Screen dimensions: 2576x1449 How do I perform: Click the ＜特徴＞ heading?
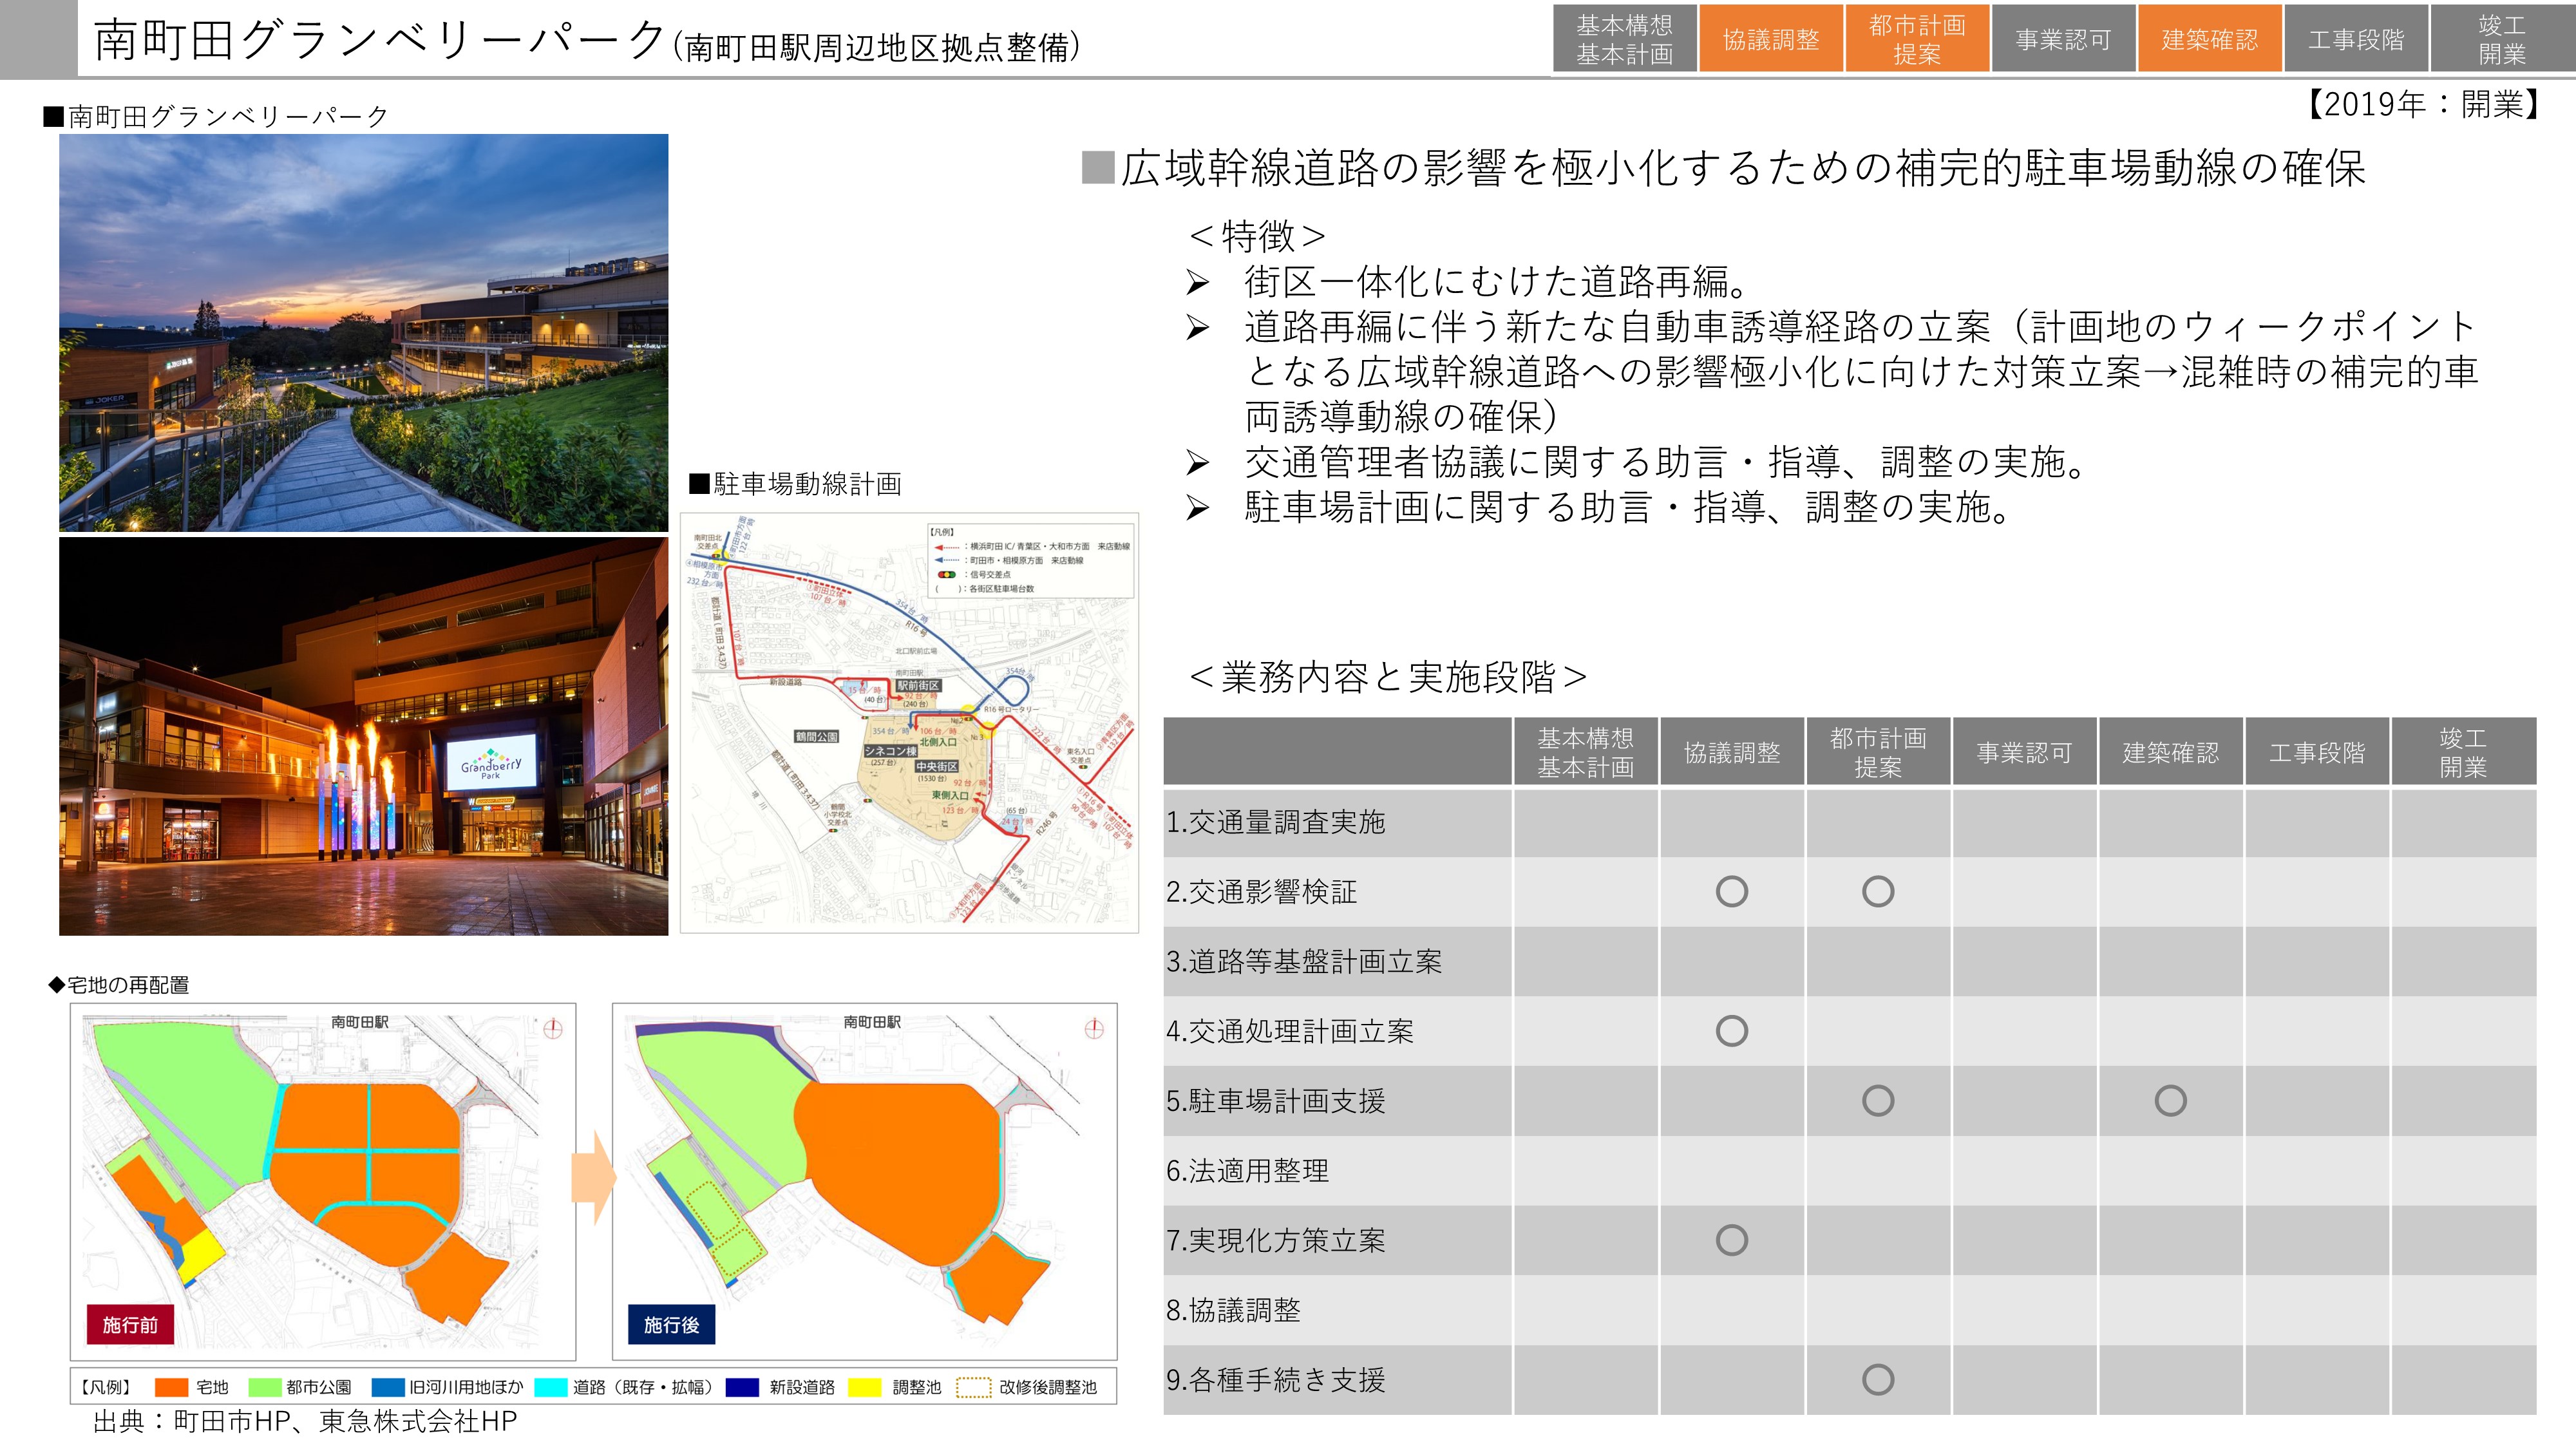click(x=1257, y=237)
